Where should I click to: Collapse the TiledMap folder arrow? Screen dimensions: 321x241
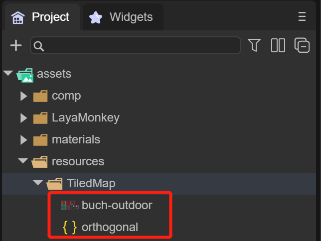click(37, 183)
